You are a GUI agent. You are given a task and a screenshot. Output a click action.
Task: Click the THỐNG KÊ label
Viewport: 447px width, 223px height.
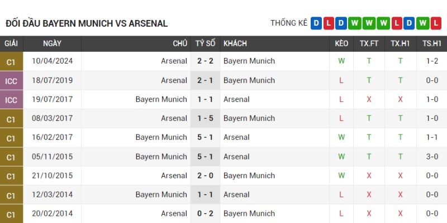(x=289, y=23)
